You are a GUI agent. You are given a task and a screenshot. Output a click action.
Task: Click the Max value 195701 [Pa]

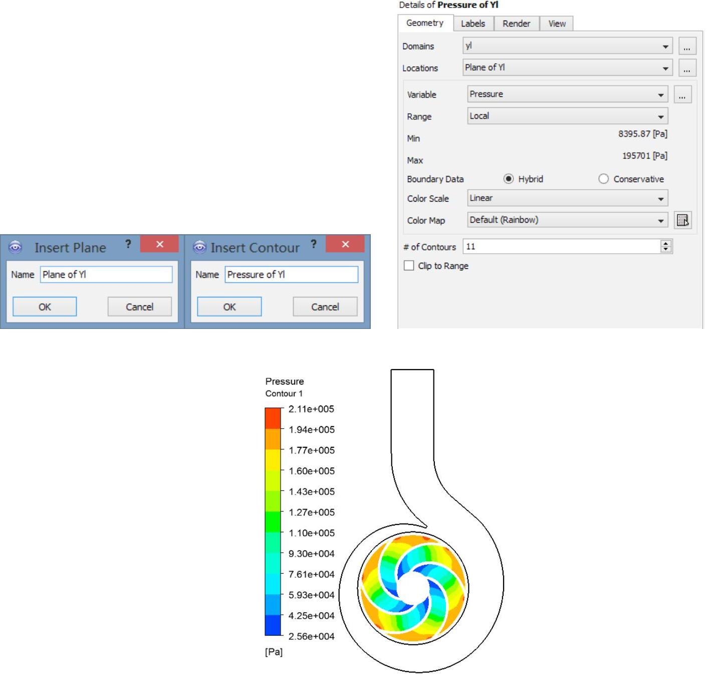click(644, 156)
